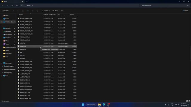The width and height of the screenshot is (191, 107).
Task: Expand the OneDrive - Personal node
Action: [1, 22]
